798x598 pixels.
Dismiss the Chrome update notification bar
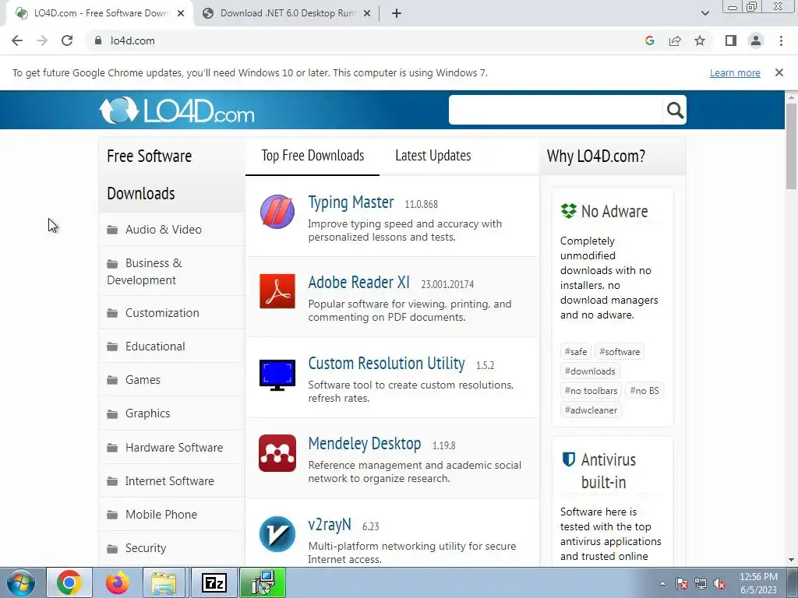click(779, 72)
